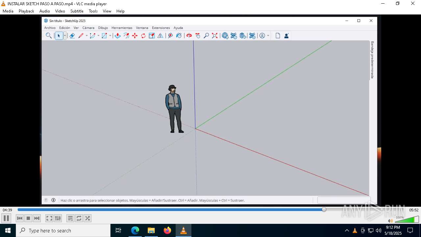Click the help icon in SketchUp status bar
Screen dimensions: 421x237
(x=46, y=200)
